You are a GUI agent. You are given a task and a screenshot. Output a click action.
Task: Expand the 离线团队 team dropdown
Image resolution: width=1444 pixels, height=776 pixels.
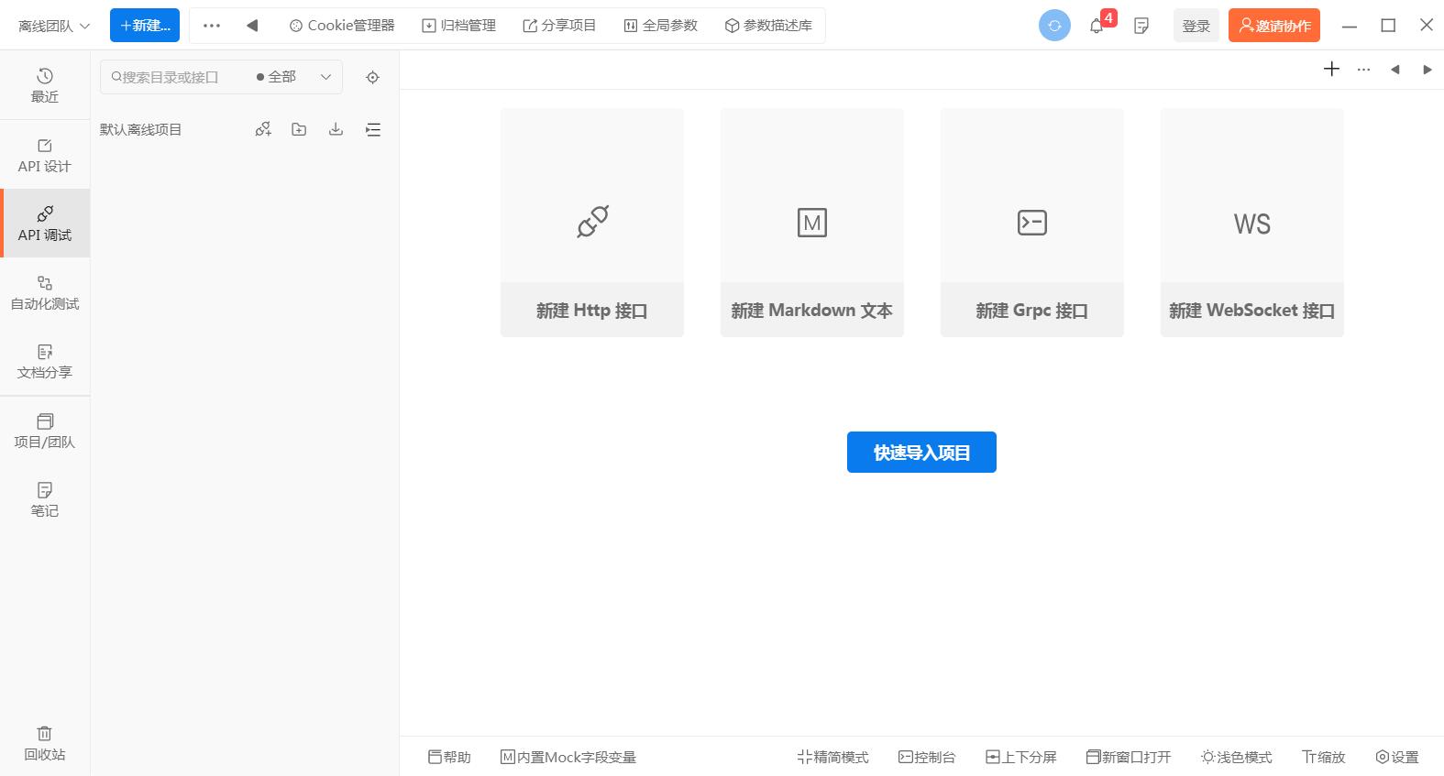(x=54, y=26)
